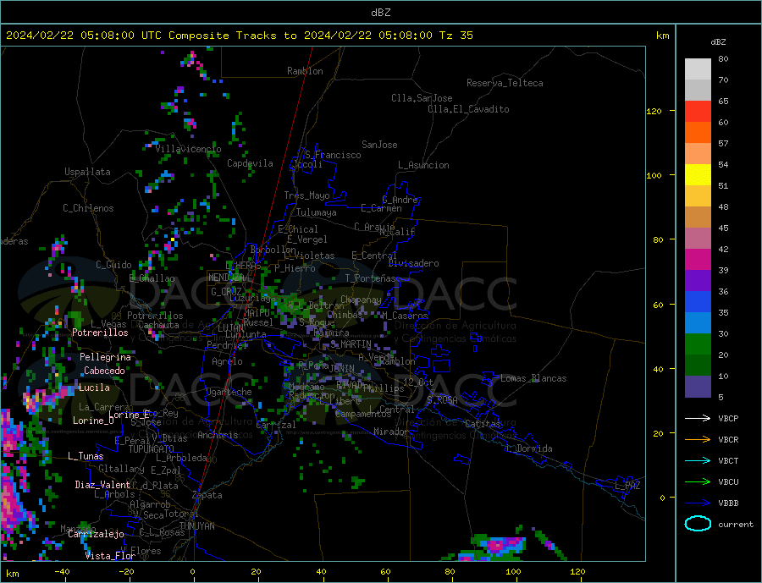762x583 pixels.
Task: Click the 'S_MARTIN' map label
Action: pos(351,344)
